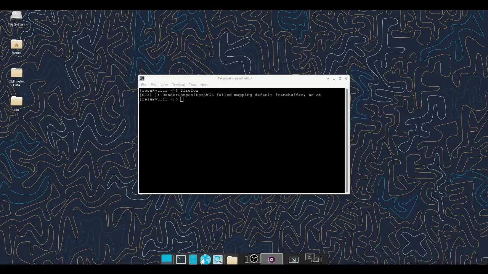This screenshot has height=274, width=488.
Task: Maximize the Terminal window
Action: [x=340, y=78]
